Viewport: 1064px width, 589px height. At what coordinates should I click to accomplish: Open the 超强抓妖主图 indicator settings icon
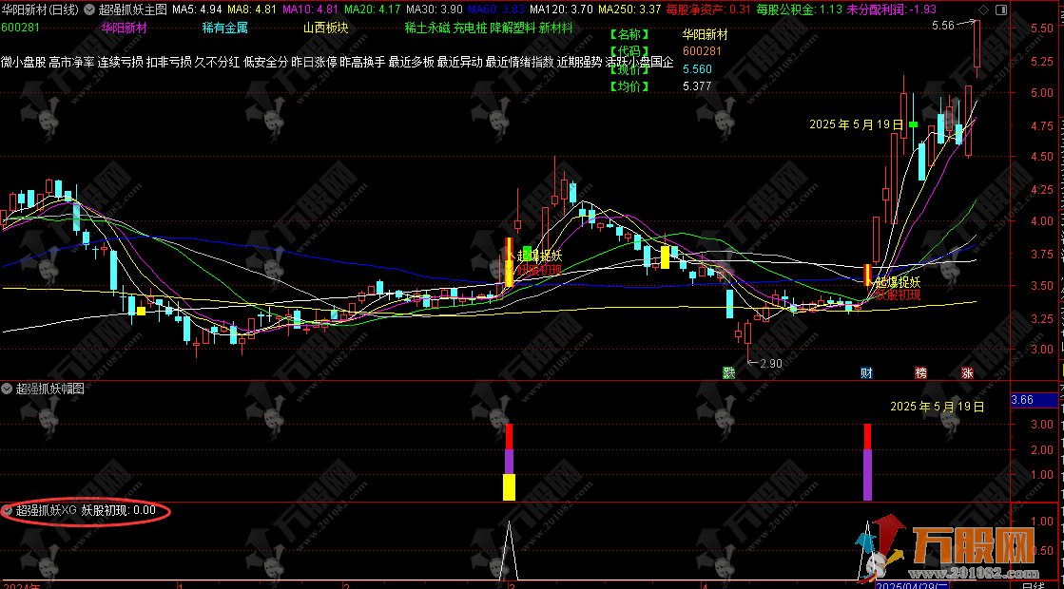(88, 9)
